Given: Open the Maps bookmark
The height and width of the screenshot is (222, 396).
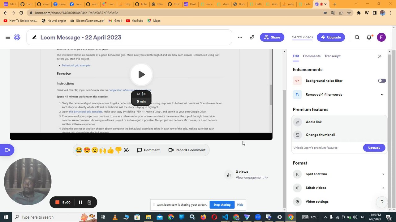Looking at the screenshot, I should (154, 21).
